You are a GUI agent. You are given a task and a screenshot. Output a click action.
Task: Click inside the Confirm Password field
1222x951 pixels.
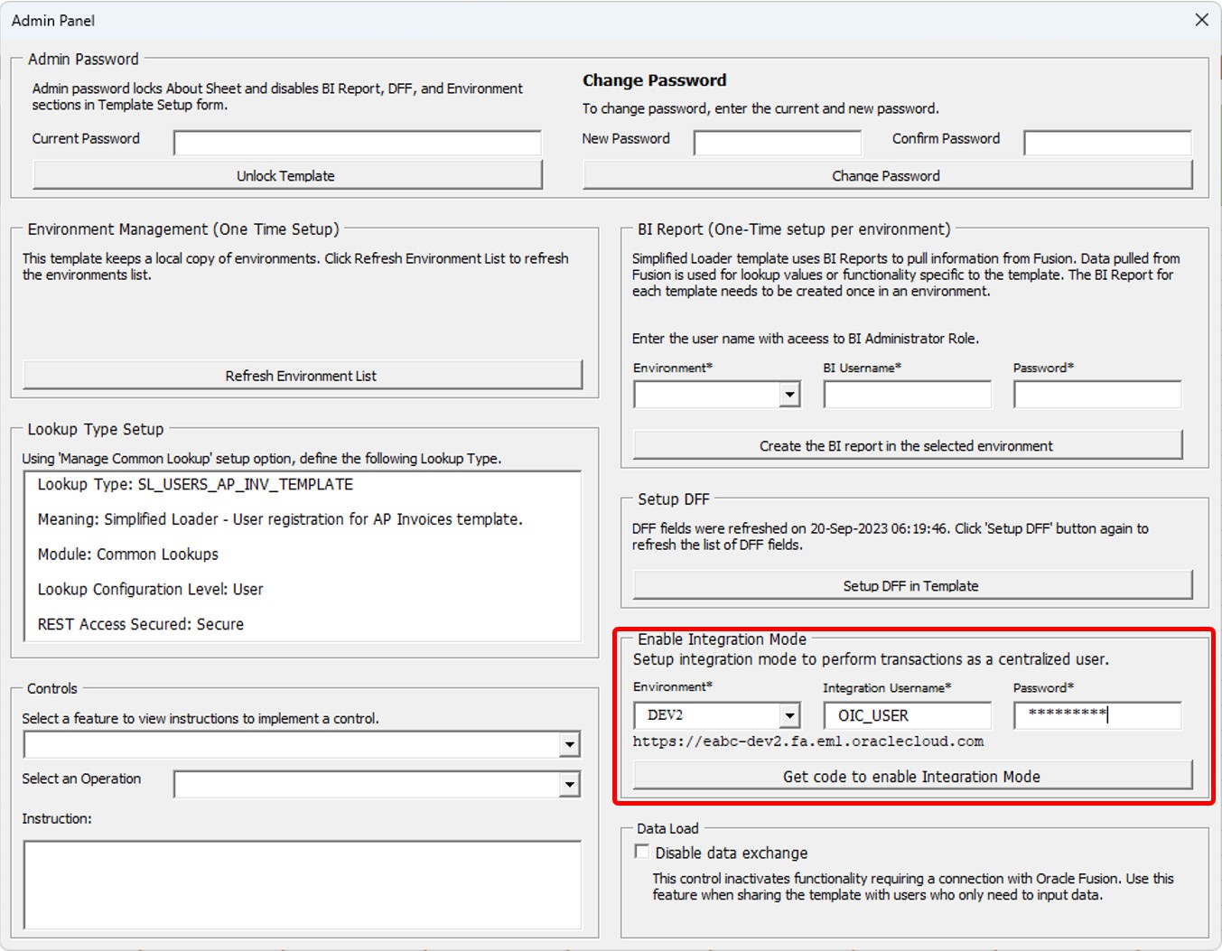1106,143
